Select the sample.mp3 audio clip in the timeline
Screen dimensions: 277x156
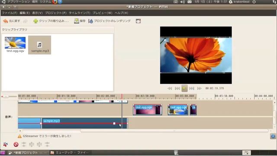pyautogui.click(x=84, y=123)
